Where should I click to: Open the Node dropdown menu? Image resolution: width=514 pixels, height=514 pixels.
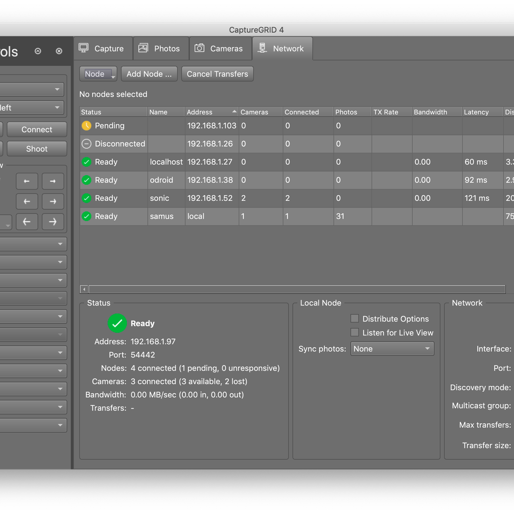[x=98, y=74]
